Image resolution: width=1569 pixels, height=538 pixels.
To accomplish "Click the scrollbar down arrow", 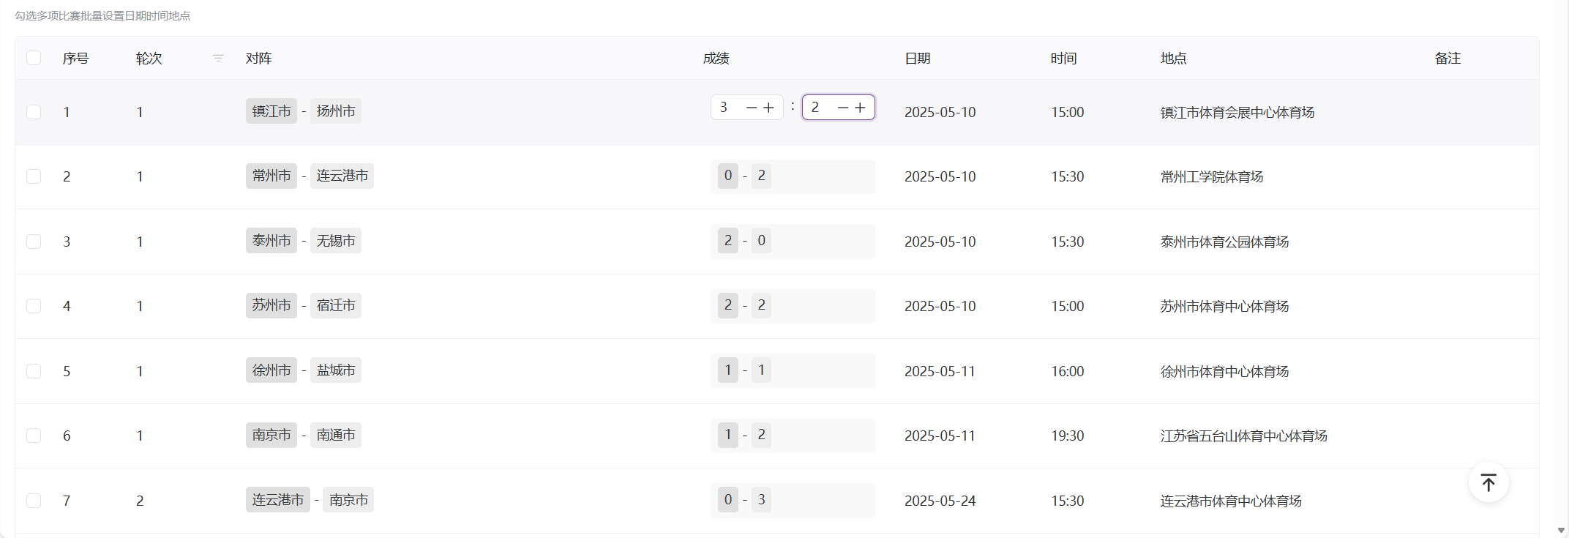I will tap(1562, 530).
